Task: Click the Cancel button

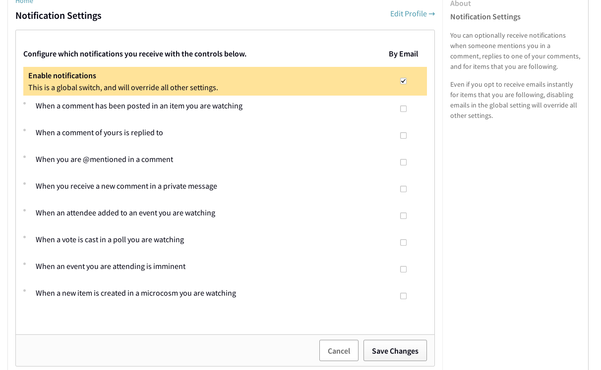Action: (x=339, y=351)
